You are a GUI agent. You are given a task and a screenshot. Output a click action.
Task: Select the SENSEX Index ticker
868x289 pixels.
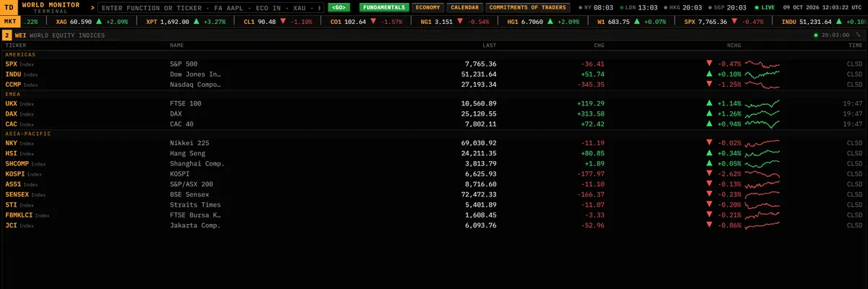click(26, 194)
